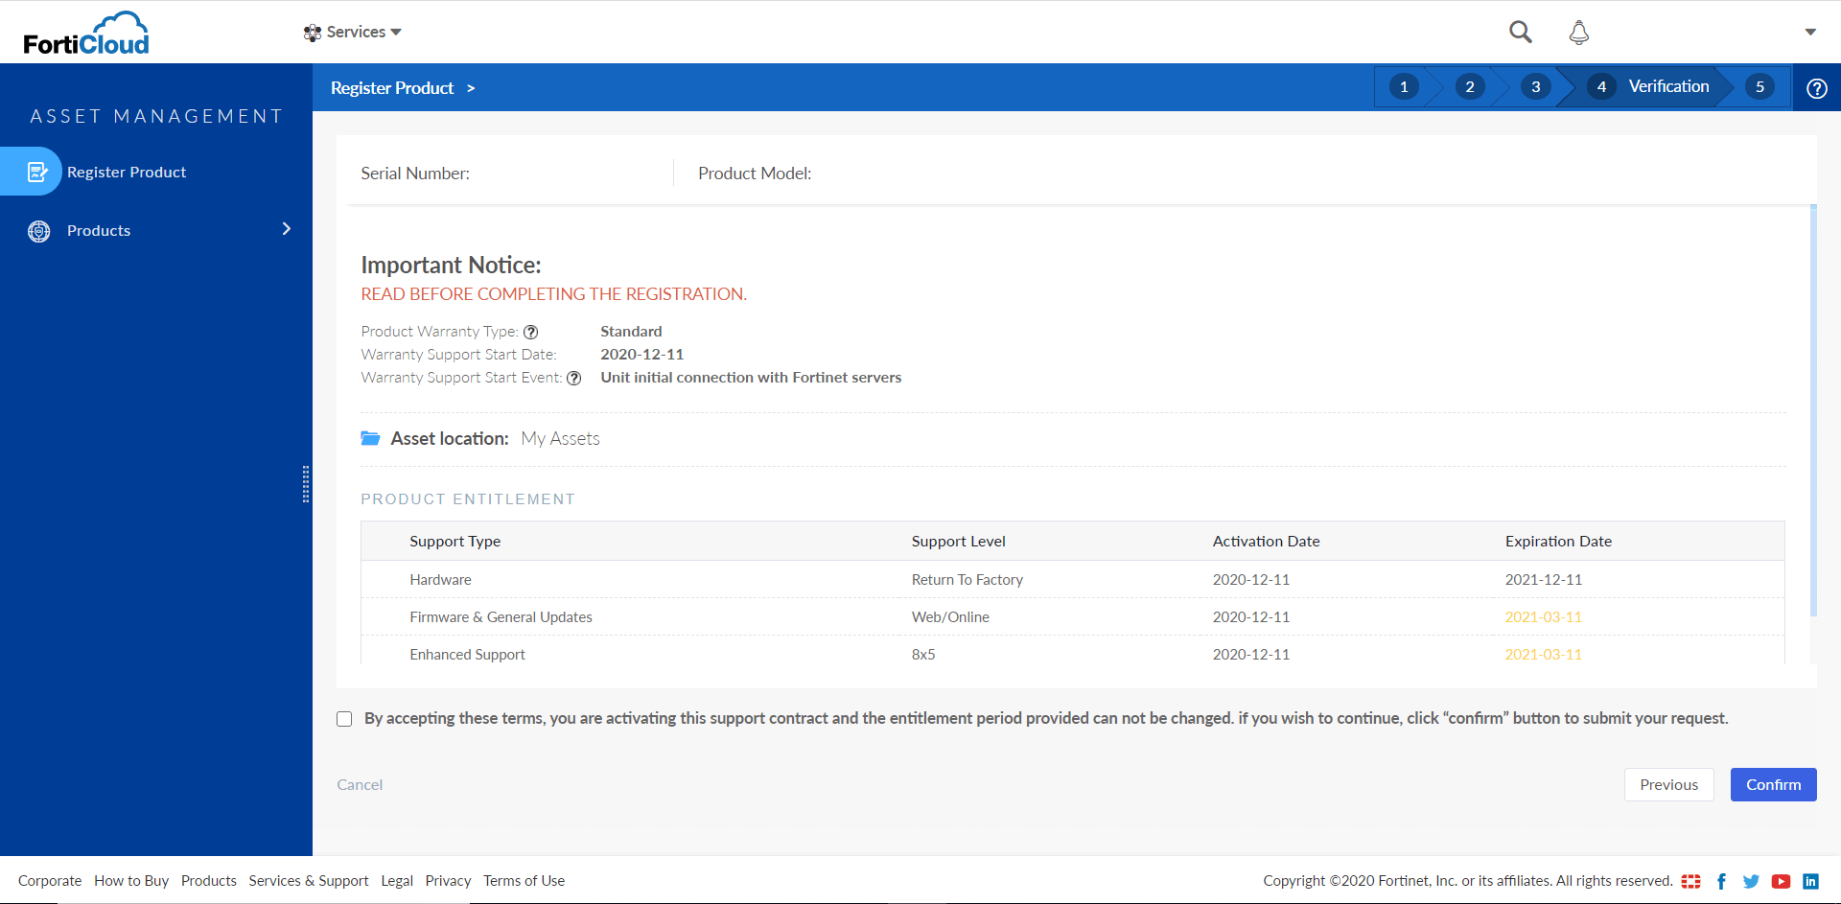Open Services & Support footer link
Image resolution: width=1841 pixels, height=904 pixels.
tap(309, 881)
